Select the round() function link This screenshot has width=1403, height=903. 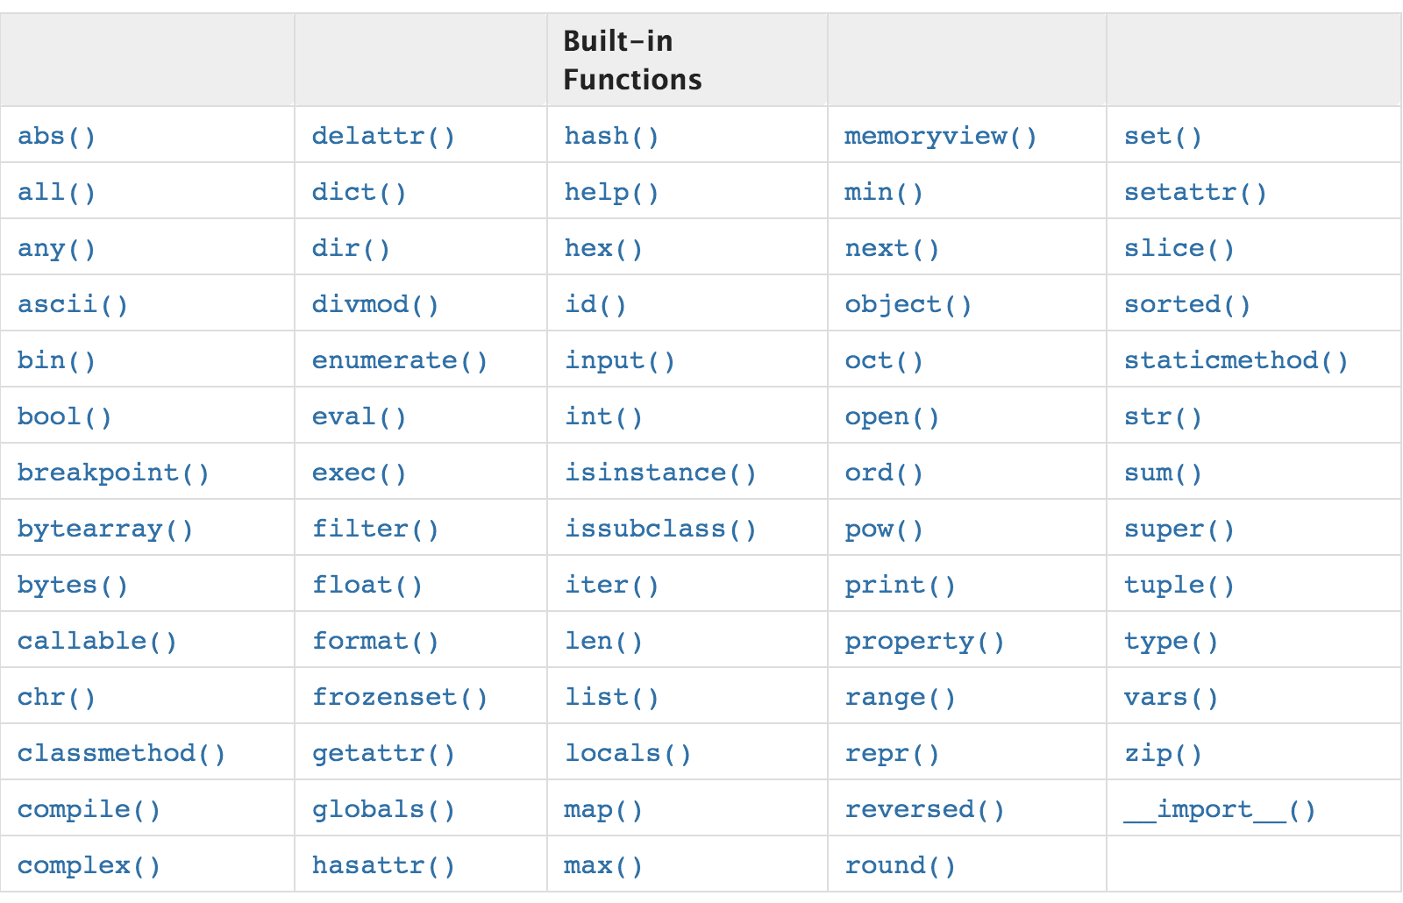pyautogui.click(x=900, y=865)
